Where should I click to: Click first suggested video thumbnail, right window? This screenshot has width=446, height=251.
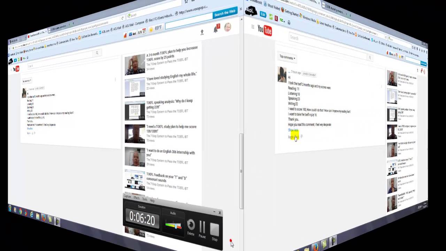coord(392,78)
